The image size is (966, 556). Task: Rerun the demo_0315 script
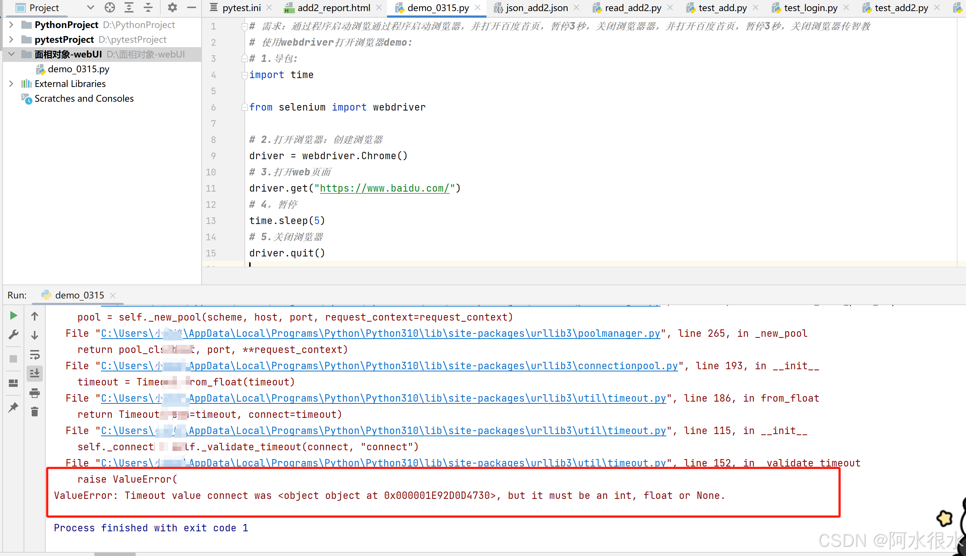(x=13, y=315)
